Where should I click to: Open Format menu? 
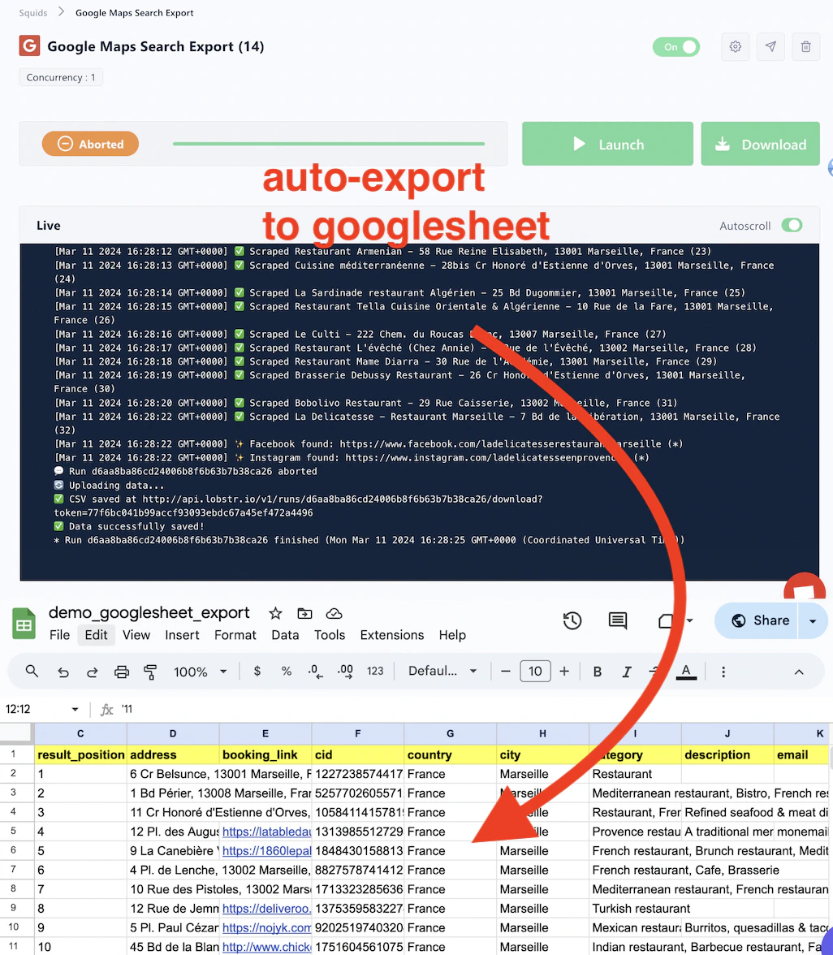point(235,635)
